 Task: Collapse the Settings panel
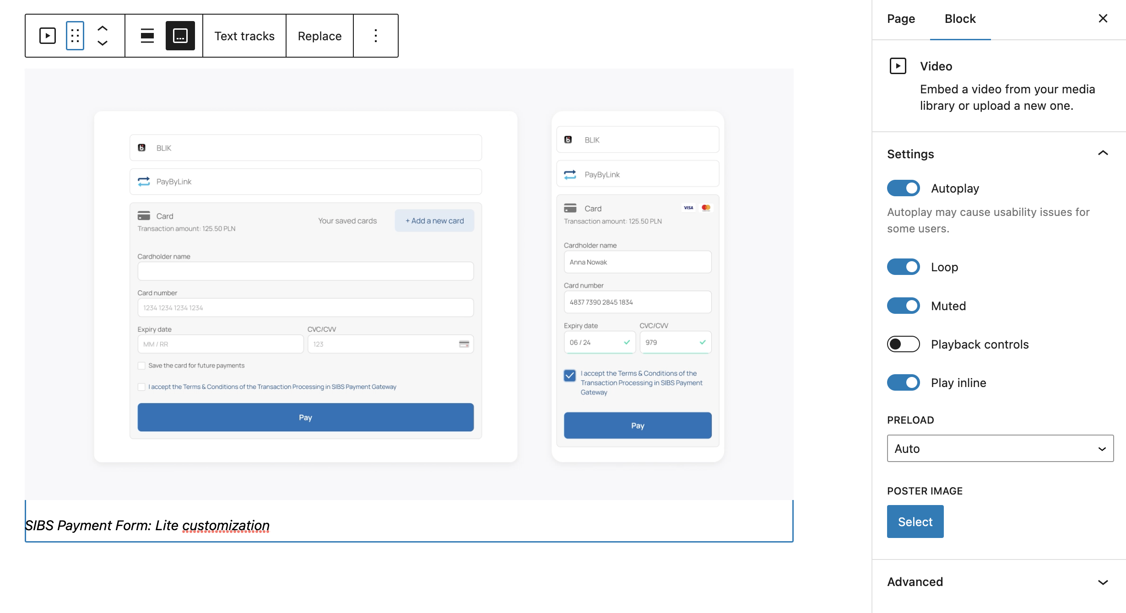(x=1000, y=154)
